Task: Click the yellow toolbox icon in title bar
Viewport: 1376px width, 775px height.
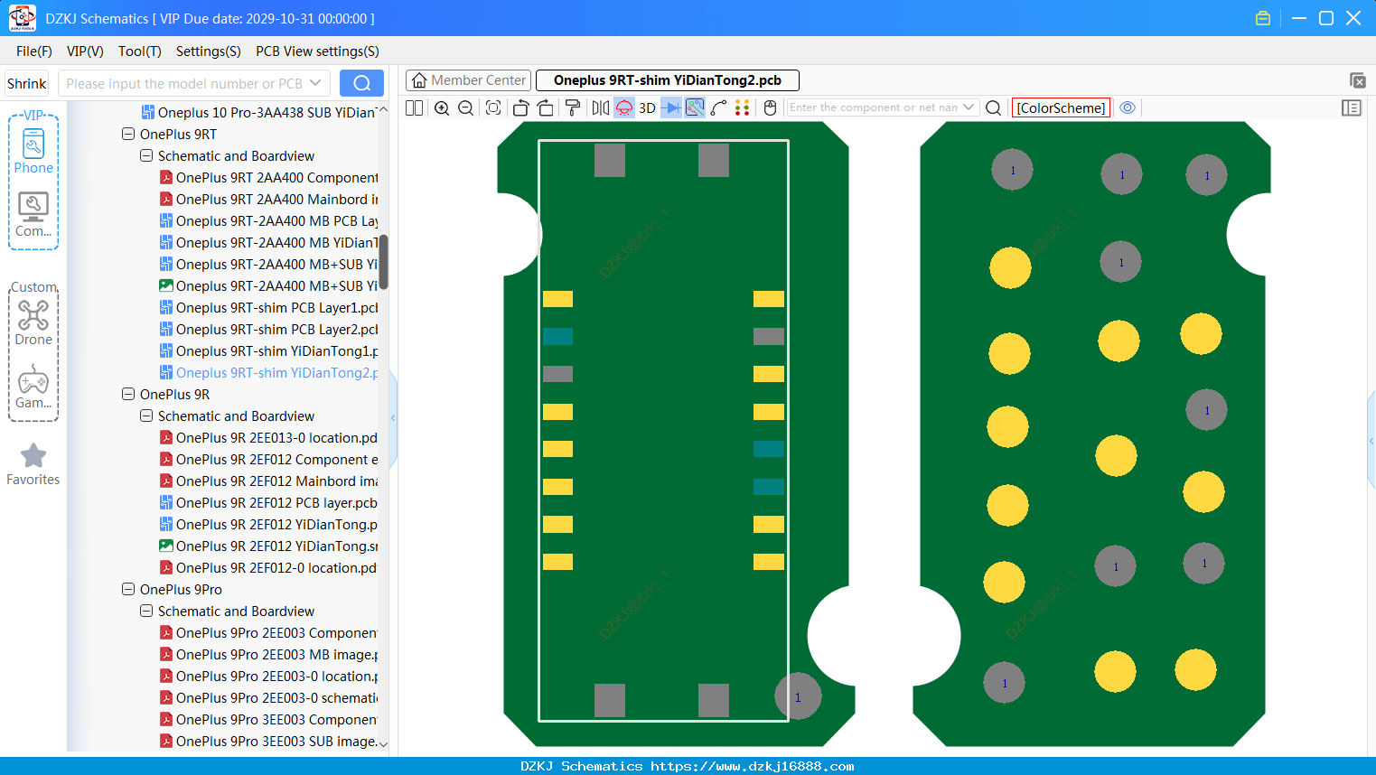Action: [x=1263, y=18]
